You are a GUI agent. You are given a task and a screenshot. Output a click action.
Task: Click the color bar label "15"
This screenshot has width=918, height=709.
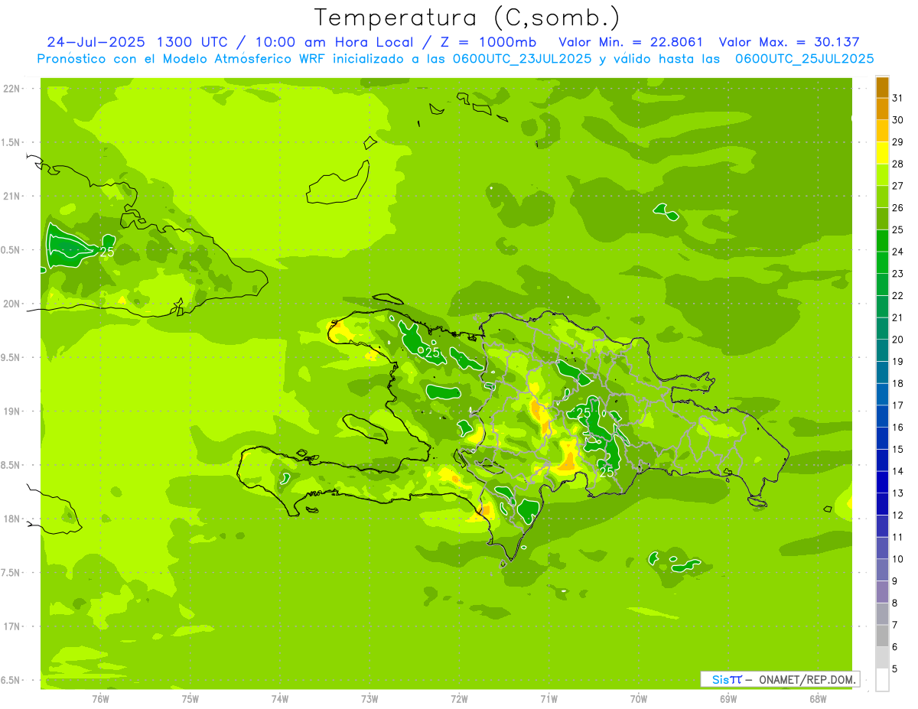898,449
